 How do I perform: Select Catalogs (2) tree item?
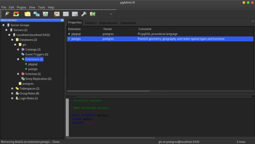pos(33,50)
